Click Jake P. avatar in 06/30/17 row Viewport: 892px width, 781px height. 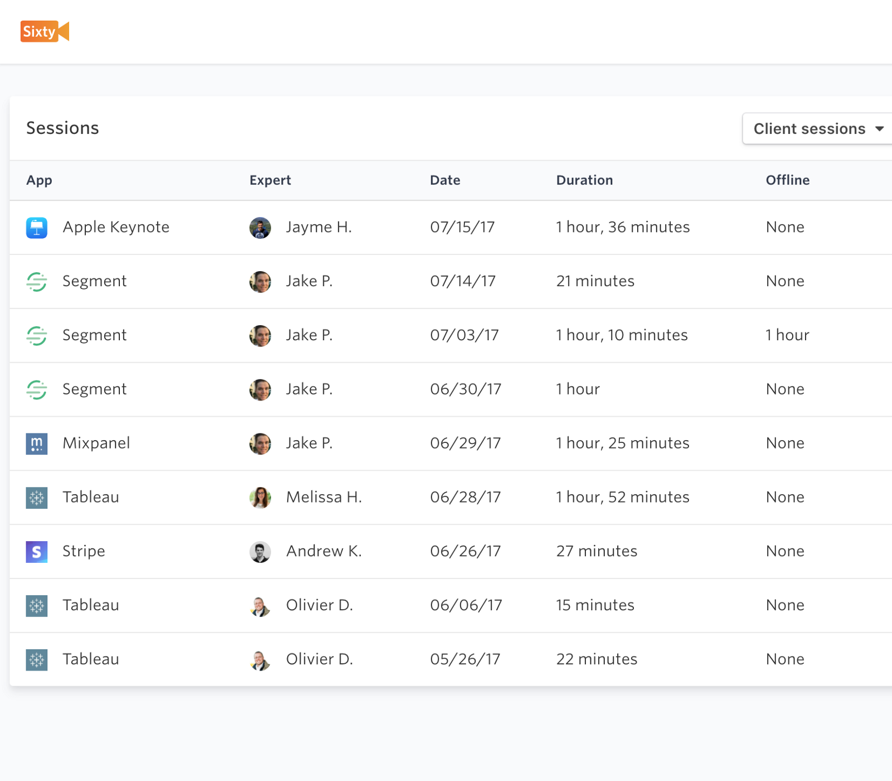(x=260, y=389)
